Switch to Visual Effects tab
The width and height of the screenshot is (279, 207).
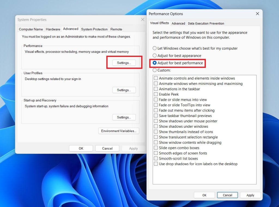pos(159,23)
